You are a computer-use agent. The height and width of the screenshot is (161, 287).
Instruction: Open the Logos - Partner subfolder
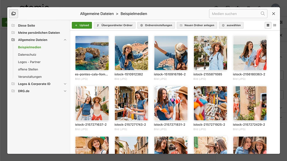coord(29,62)
